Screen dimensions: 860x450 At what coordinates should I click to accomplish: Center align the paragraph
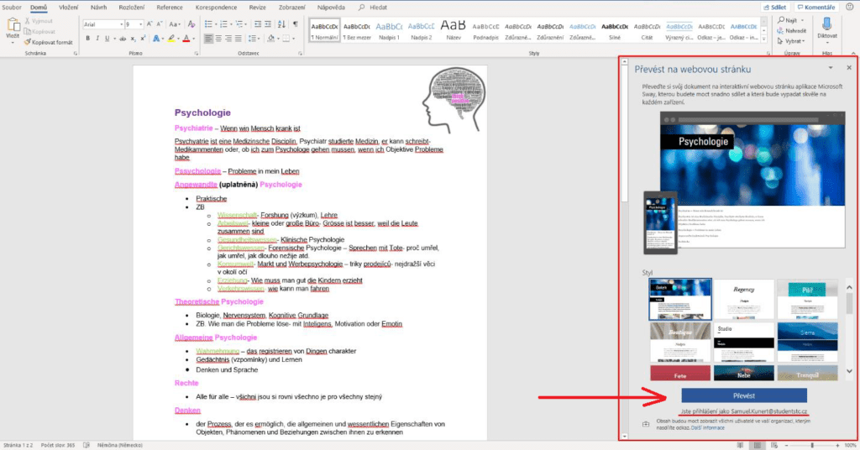click(220, 39)
